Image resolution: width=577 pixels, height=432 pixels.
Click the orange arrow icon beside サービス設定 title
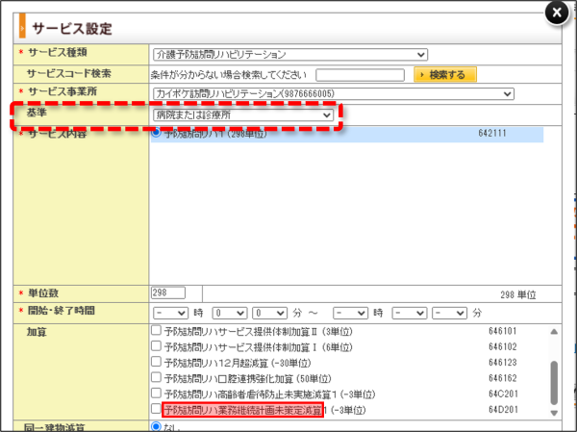click(x=22, y=26)
